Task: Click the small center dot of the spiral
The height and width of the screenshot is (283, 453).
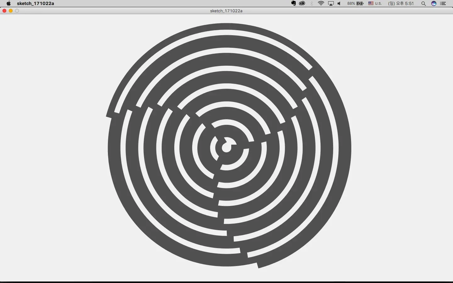Action: [x=226, y=147]
